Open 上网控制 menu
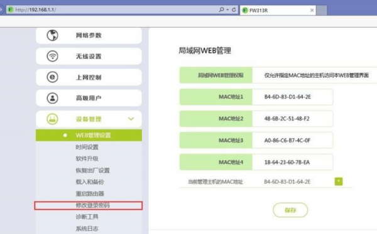Viewport: 377px width, 234px height. (89, 77)
